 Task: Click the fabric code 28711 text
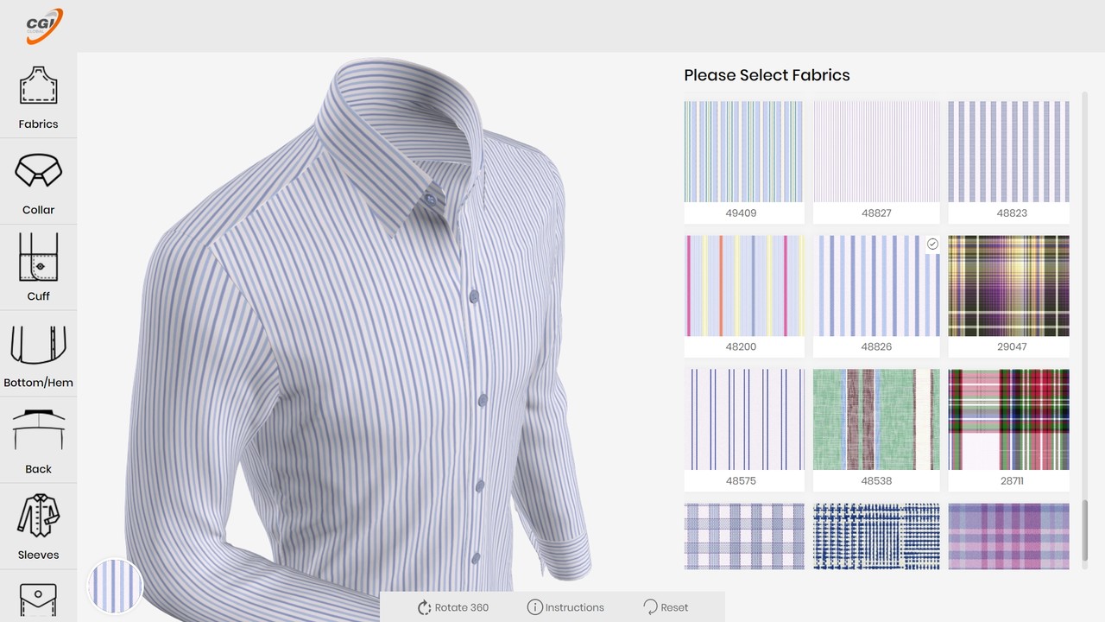[x=1012, y=480]
